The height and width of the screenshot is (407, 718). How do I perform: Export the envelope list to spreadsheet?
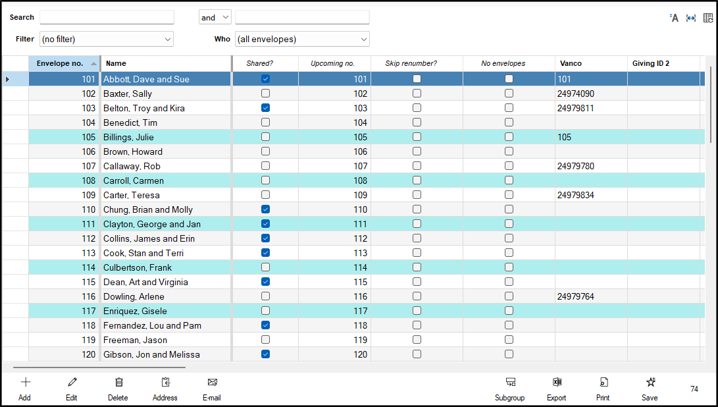(556, 383)
